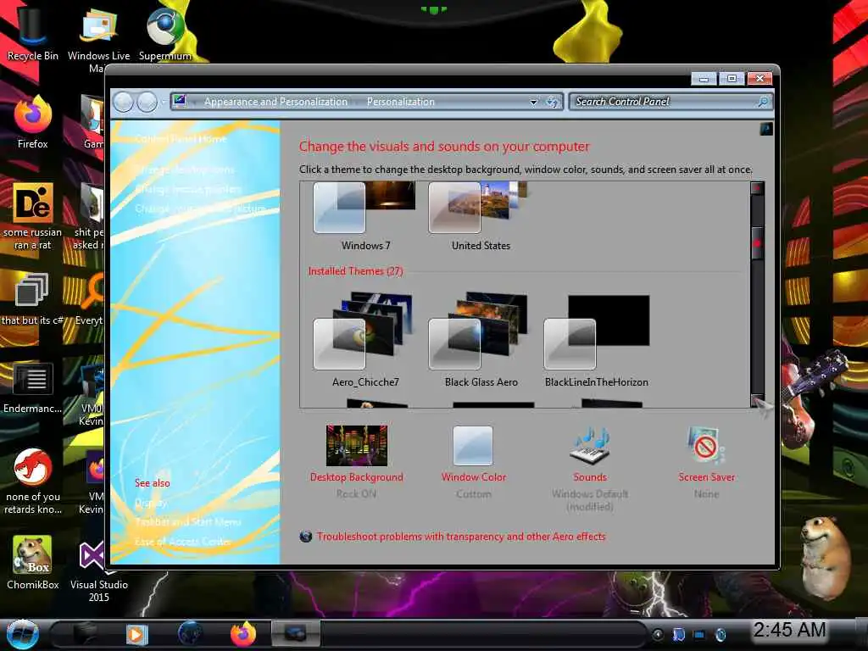The width and height of the screenshot is (868, 651).
Task: Click the Window Color glass square icon
Action: (473, 446)
